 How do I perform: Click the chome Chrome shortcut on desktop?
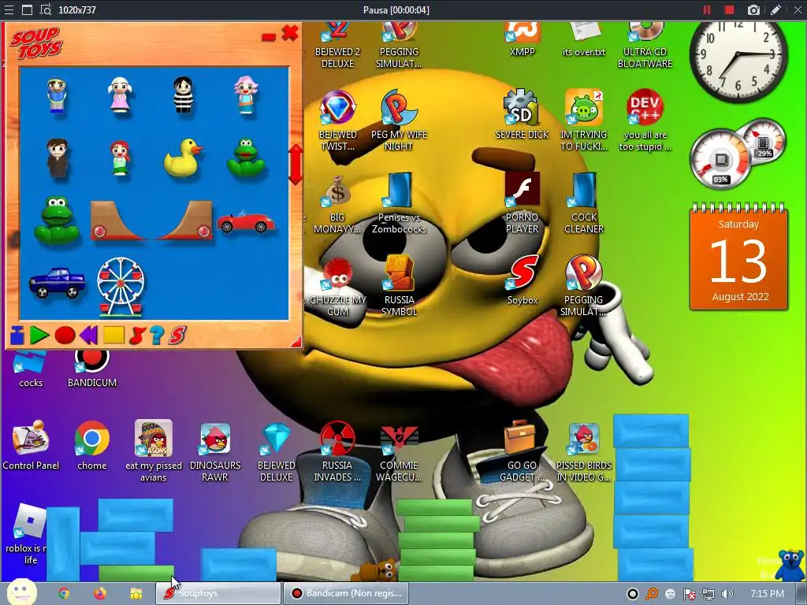coord(91,446)
